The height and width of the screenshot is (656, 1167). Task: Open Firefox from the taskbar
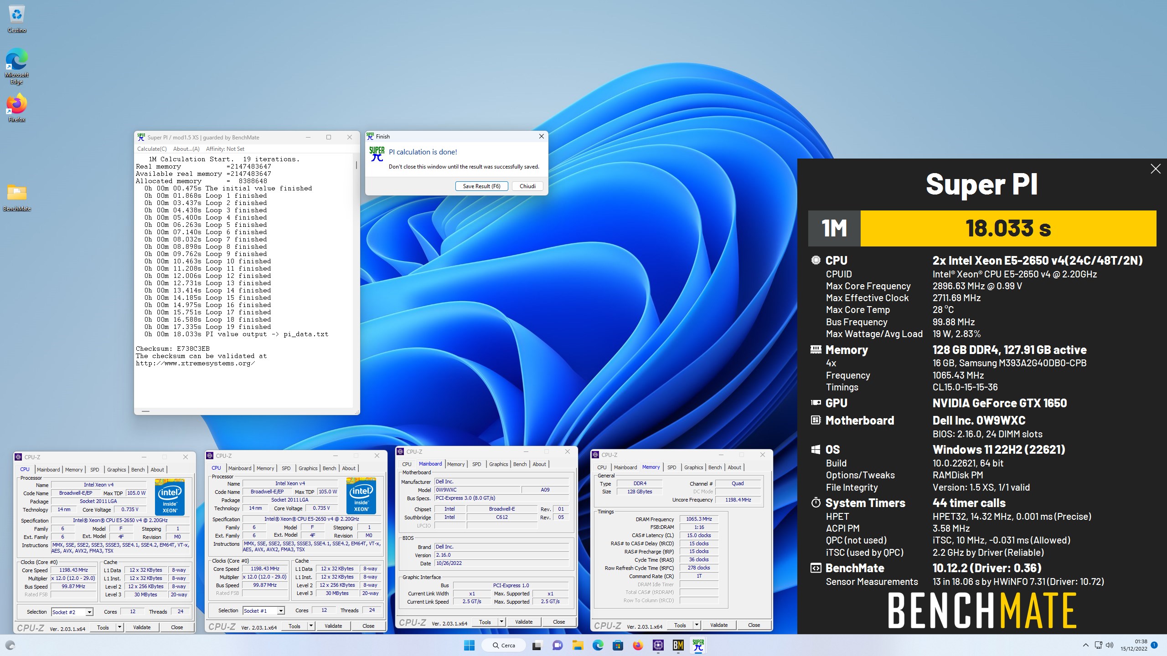coord(638,645)
